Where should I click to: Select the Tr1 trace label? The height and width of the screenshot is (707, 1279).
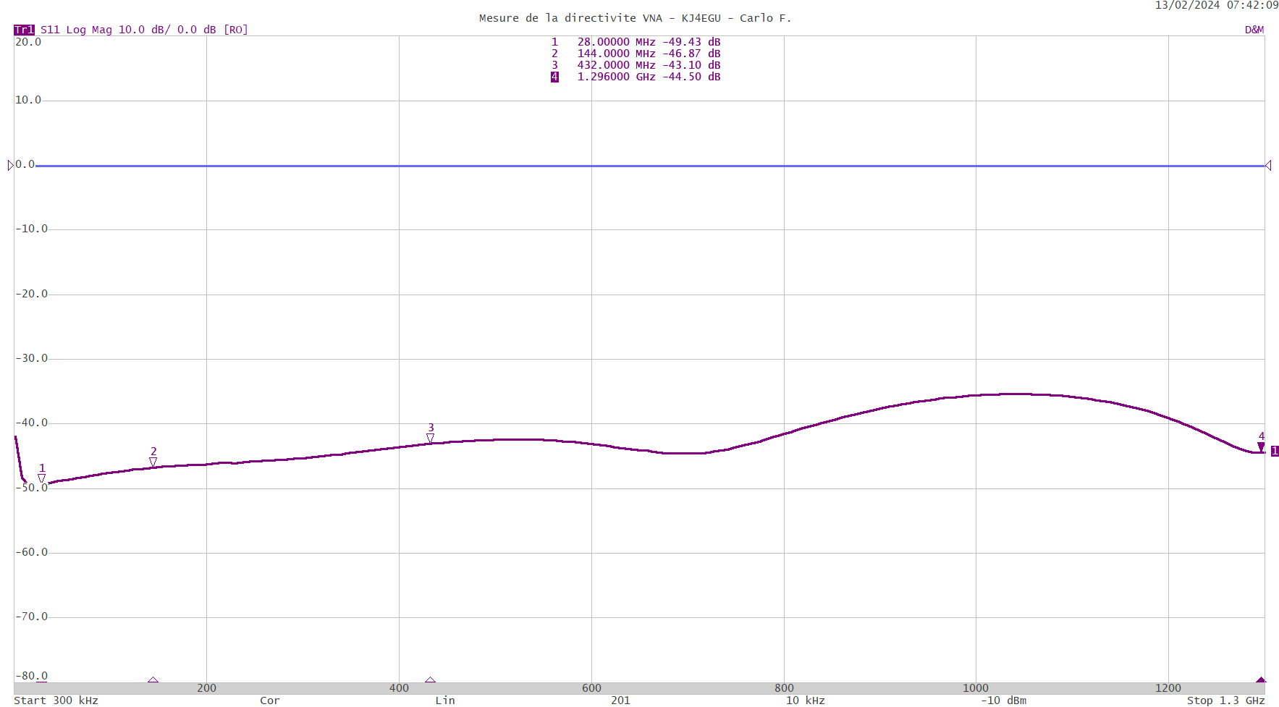(x=24, y=30)
